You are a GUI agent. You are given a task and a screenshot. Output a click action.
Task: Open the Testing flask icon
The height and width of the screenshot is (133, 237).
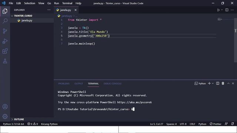coord(5,61)
